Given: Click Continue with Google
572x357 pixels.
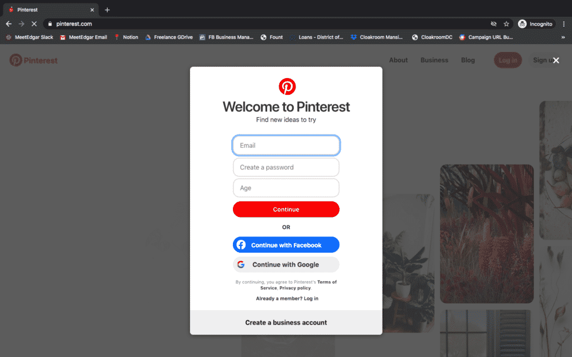Looking at the screenshot, I should [286, 264].
